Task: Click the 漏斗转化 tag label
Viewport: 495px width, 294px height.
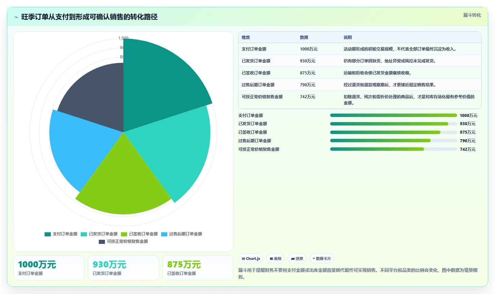Action: (472, 15)
